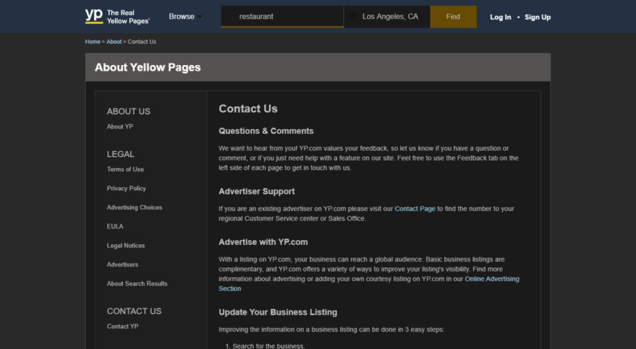
Task: Click the Advertise with YP.com heading
Action: (263, 242)
